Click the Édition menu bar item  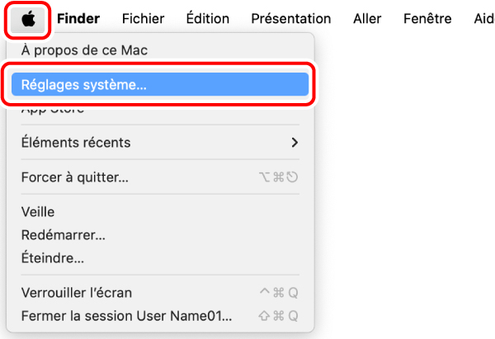coord(208,18)
